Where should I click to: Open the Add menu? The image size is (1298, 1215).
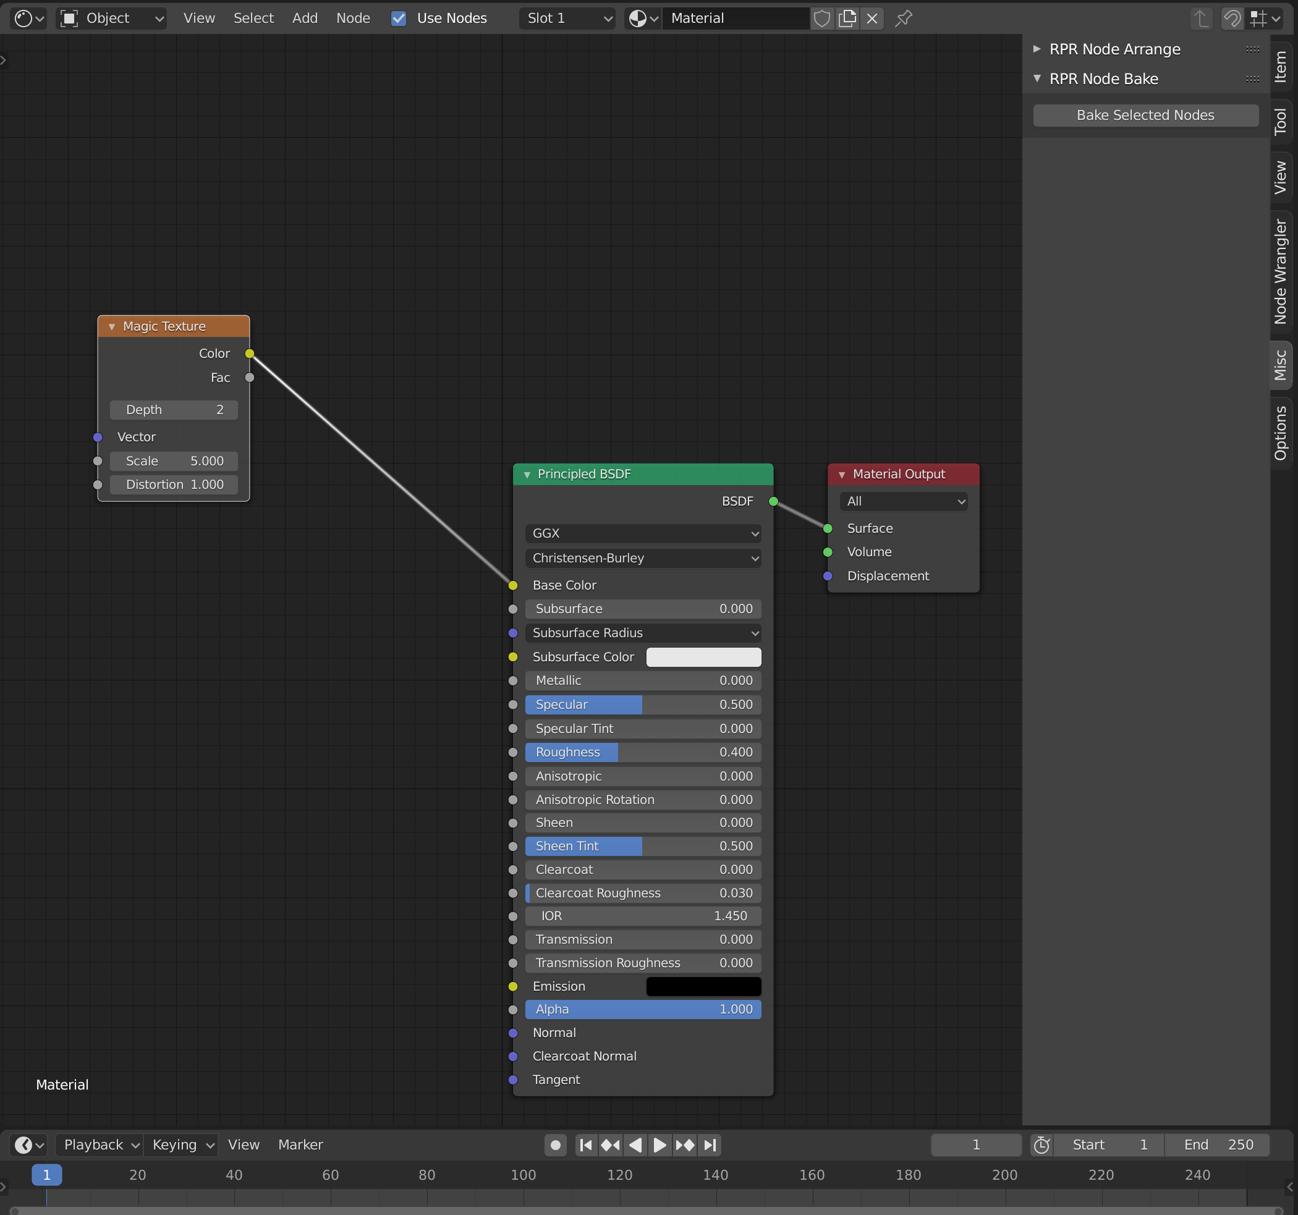click(305, 19)
